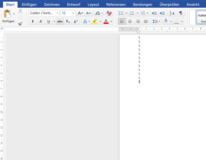Open the Ansicht tab
This screenshot has width=206, height=160.
(x=193, y=4)
